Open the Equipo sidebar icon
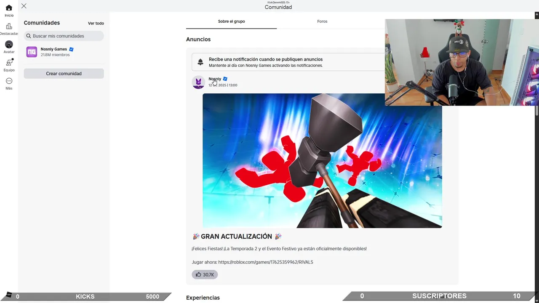539x303 pixels. click(9, 62)
